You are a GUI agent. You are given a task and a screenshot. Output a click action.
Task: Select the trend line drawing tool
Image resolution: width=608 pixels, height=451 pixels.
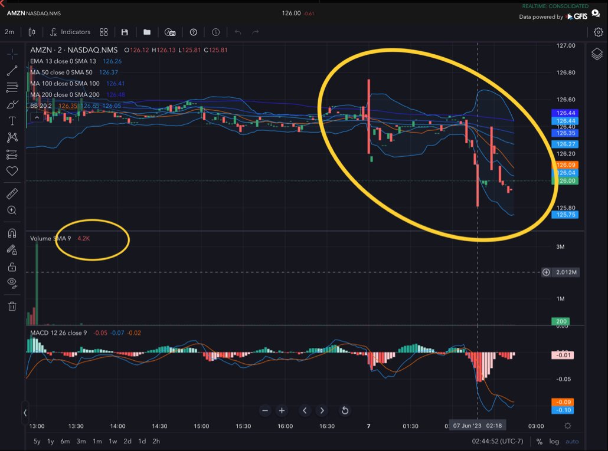click(x=12, y=71)
